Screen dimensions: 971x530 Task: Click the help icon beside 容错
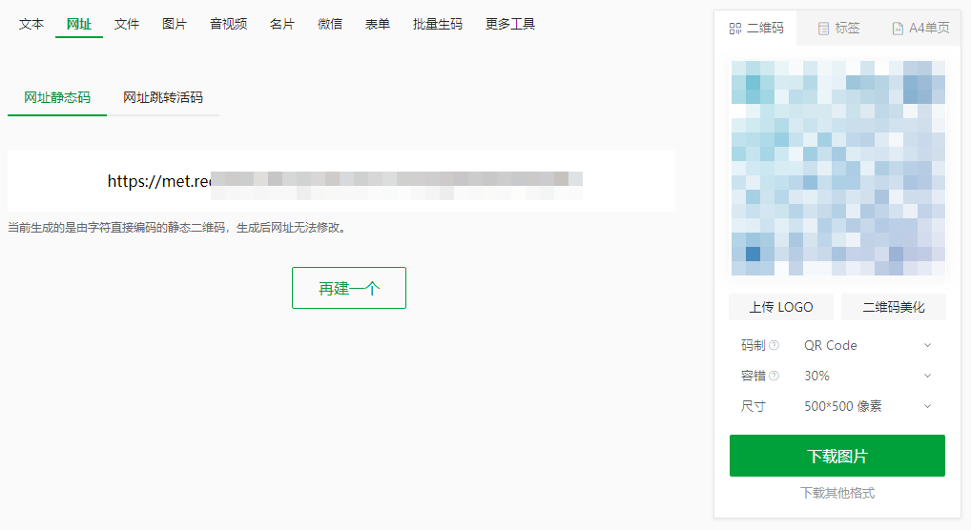[x=775, y=376]
